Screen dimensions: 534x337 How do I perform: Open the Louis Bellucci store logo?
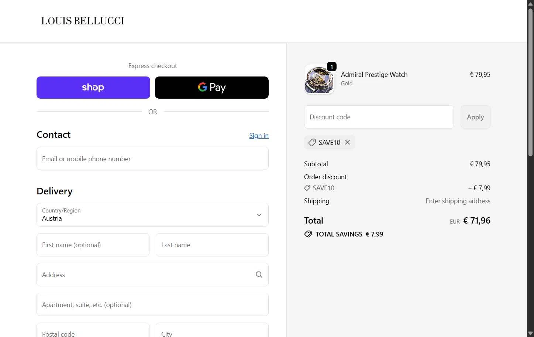(x=83, y=21)
